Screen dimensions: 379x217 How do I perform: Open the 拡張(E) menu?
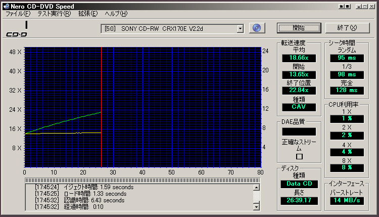88,13
